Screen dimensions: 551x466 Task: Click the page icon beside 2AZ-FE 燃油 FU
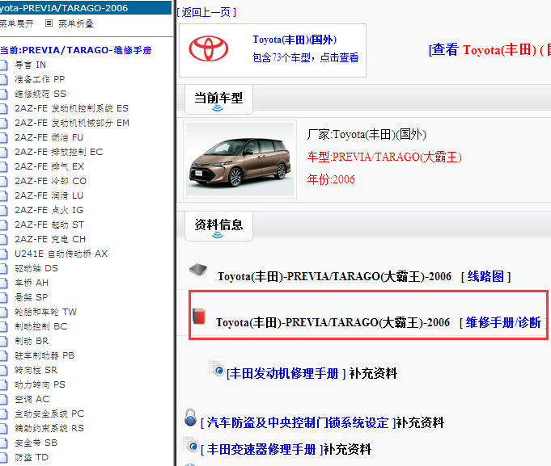pyautogui.click(x=3, y=137)
